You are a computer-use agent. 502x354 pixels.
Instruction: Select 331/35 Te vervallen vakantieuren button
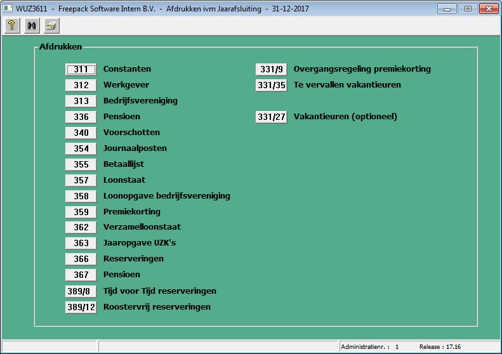tap(271, 85)
